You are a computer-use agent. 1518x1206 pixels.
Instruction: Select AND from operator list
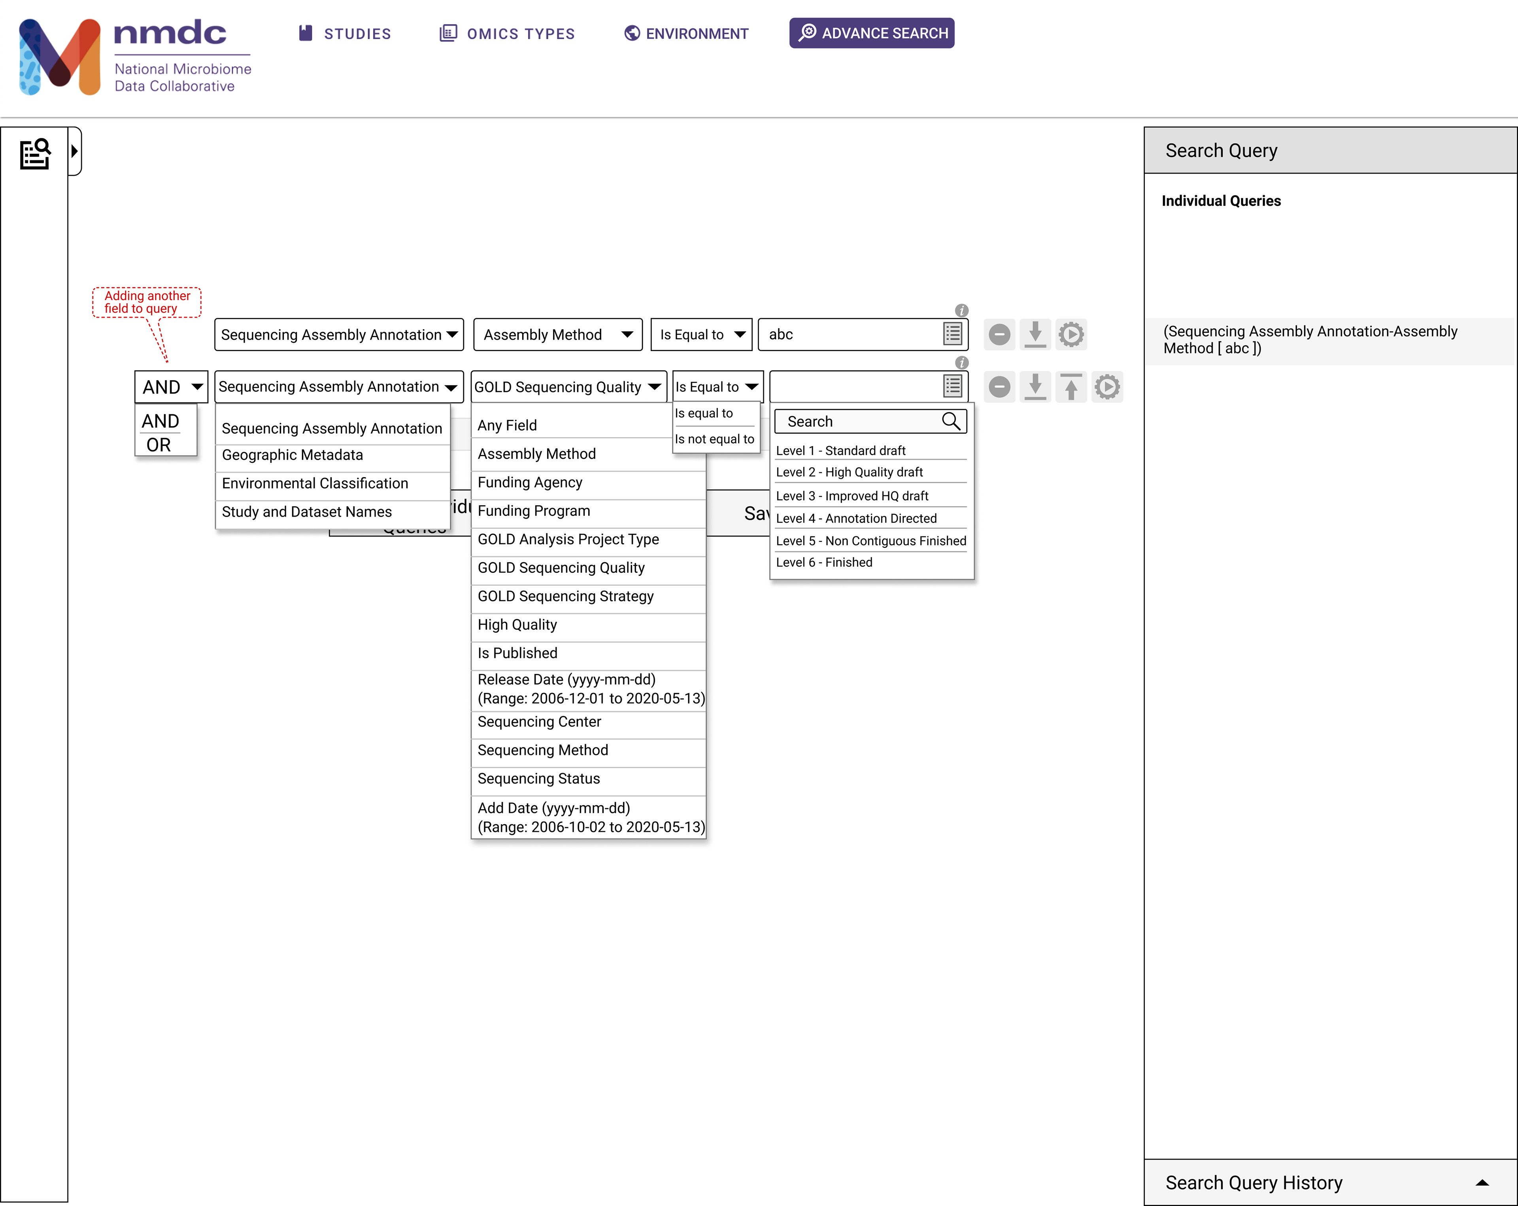click(x=160, y=421)
